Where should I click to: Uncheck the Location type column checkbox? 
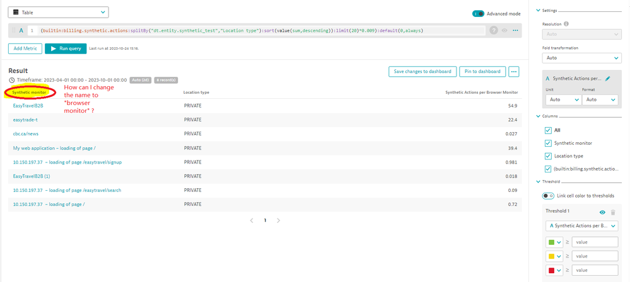[x=547, y=155]
